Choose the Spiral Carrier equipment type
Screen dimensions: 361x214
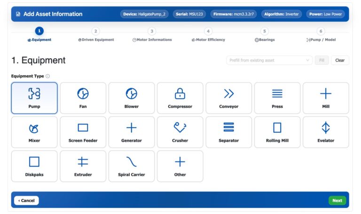(x=132, y=166)
